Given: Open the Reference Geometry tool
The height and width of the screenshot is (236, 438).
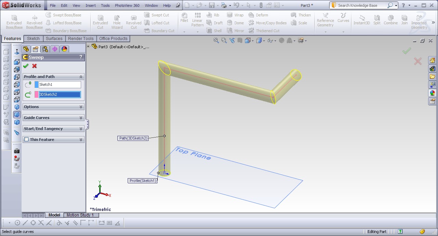Looking at the screenshot, I should point(325,21).
